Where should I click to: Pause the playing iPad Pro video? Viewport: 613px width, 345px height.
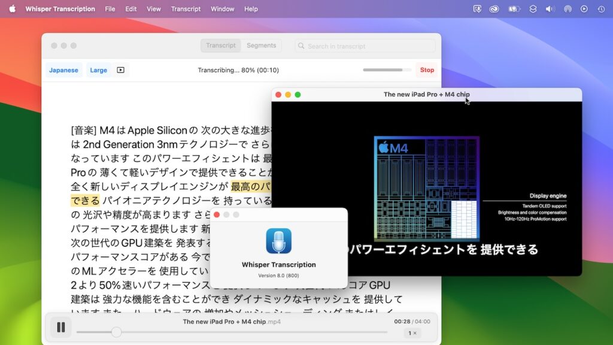coord(60,327)
